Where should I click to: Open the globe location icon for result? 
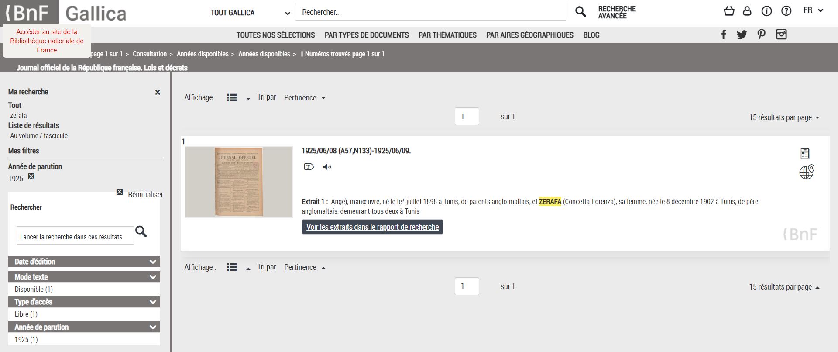pos(807,172)
